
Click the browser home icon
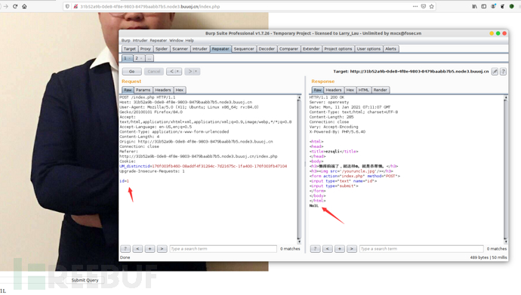coord(24,6)
